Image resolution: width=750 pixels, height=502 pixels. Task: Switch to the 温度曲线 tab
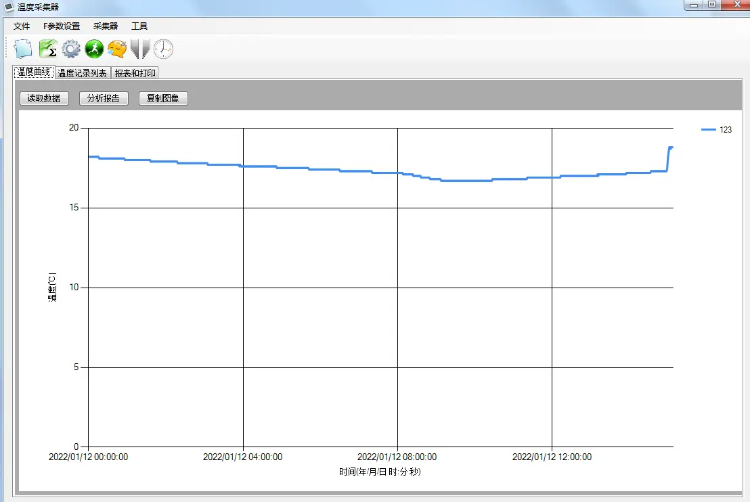click(34, 72)
